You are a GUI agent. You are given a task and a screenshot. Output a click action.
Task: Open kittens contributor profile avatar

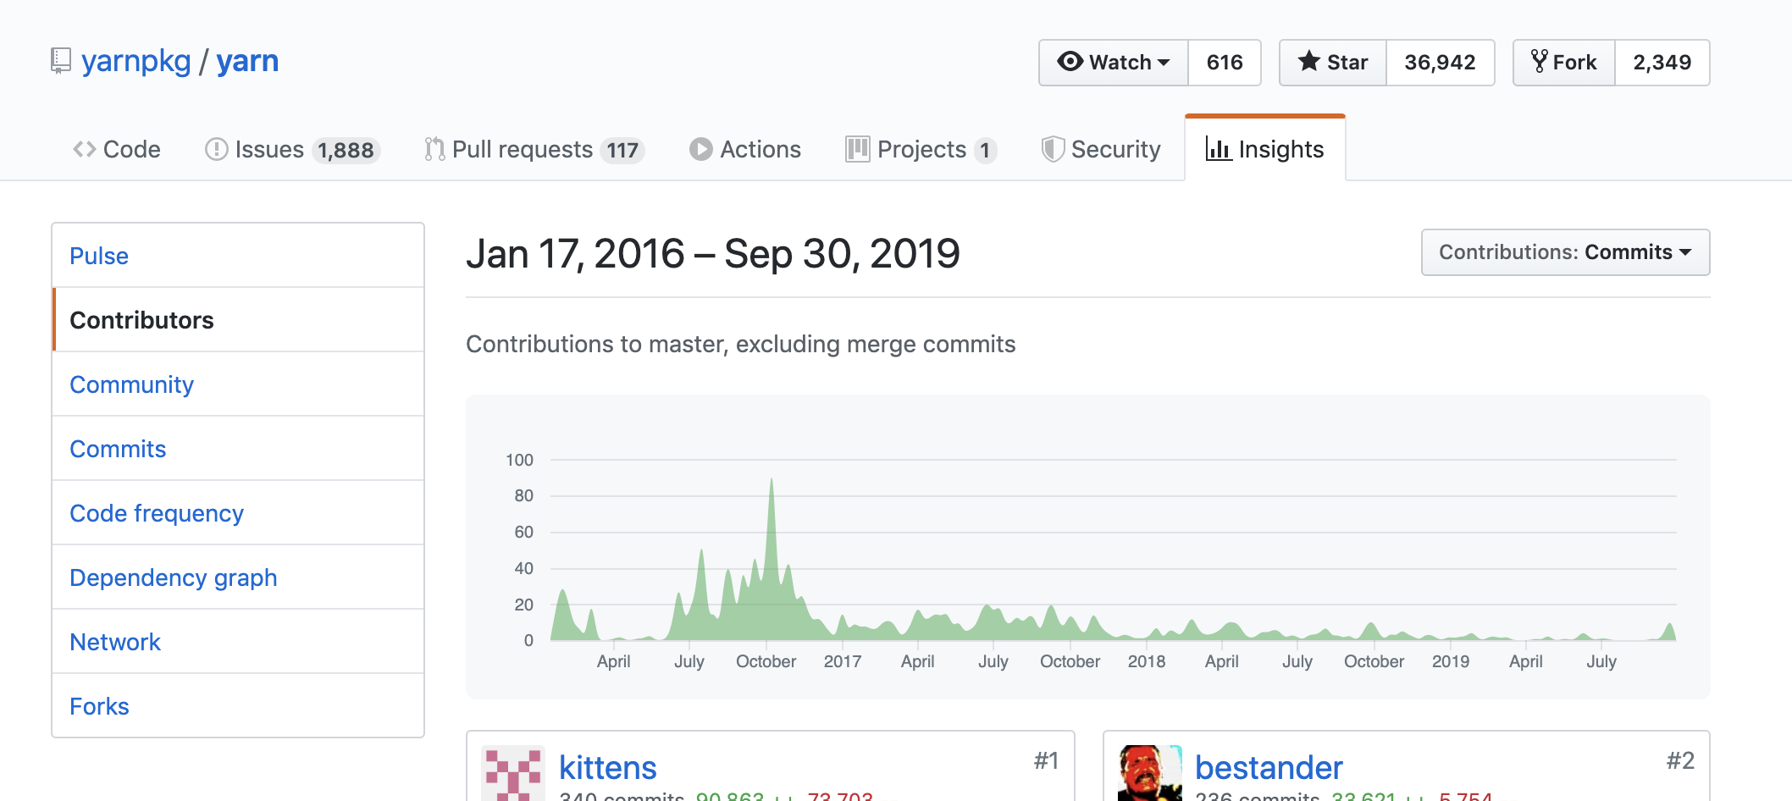tap(512, 774)
